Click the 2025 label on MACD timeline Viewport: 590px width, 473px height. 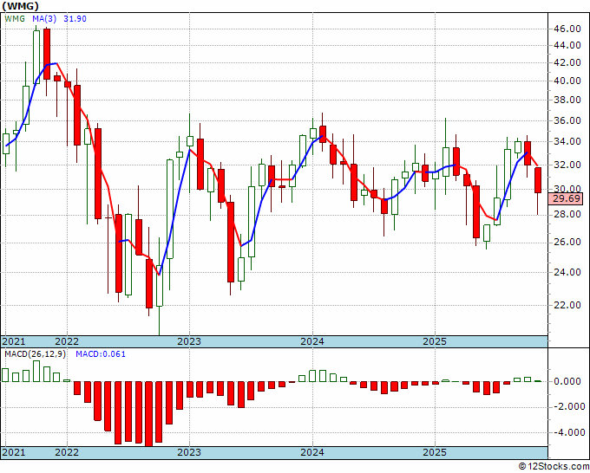(x=435, y=452)
